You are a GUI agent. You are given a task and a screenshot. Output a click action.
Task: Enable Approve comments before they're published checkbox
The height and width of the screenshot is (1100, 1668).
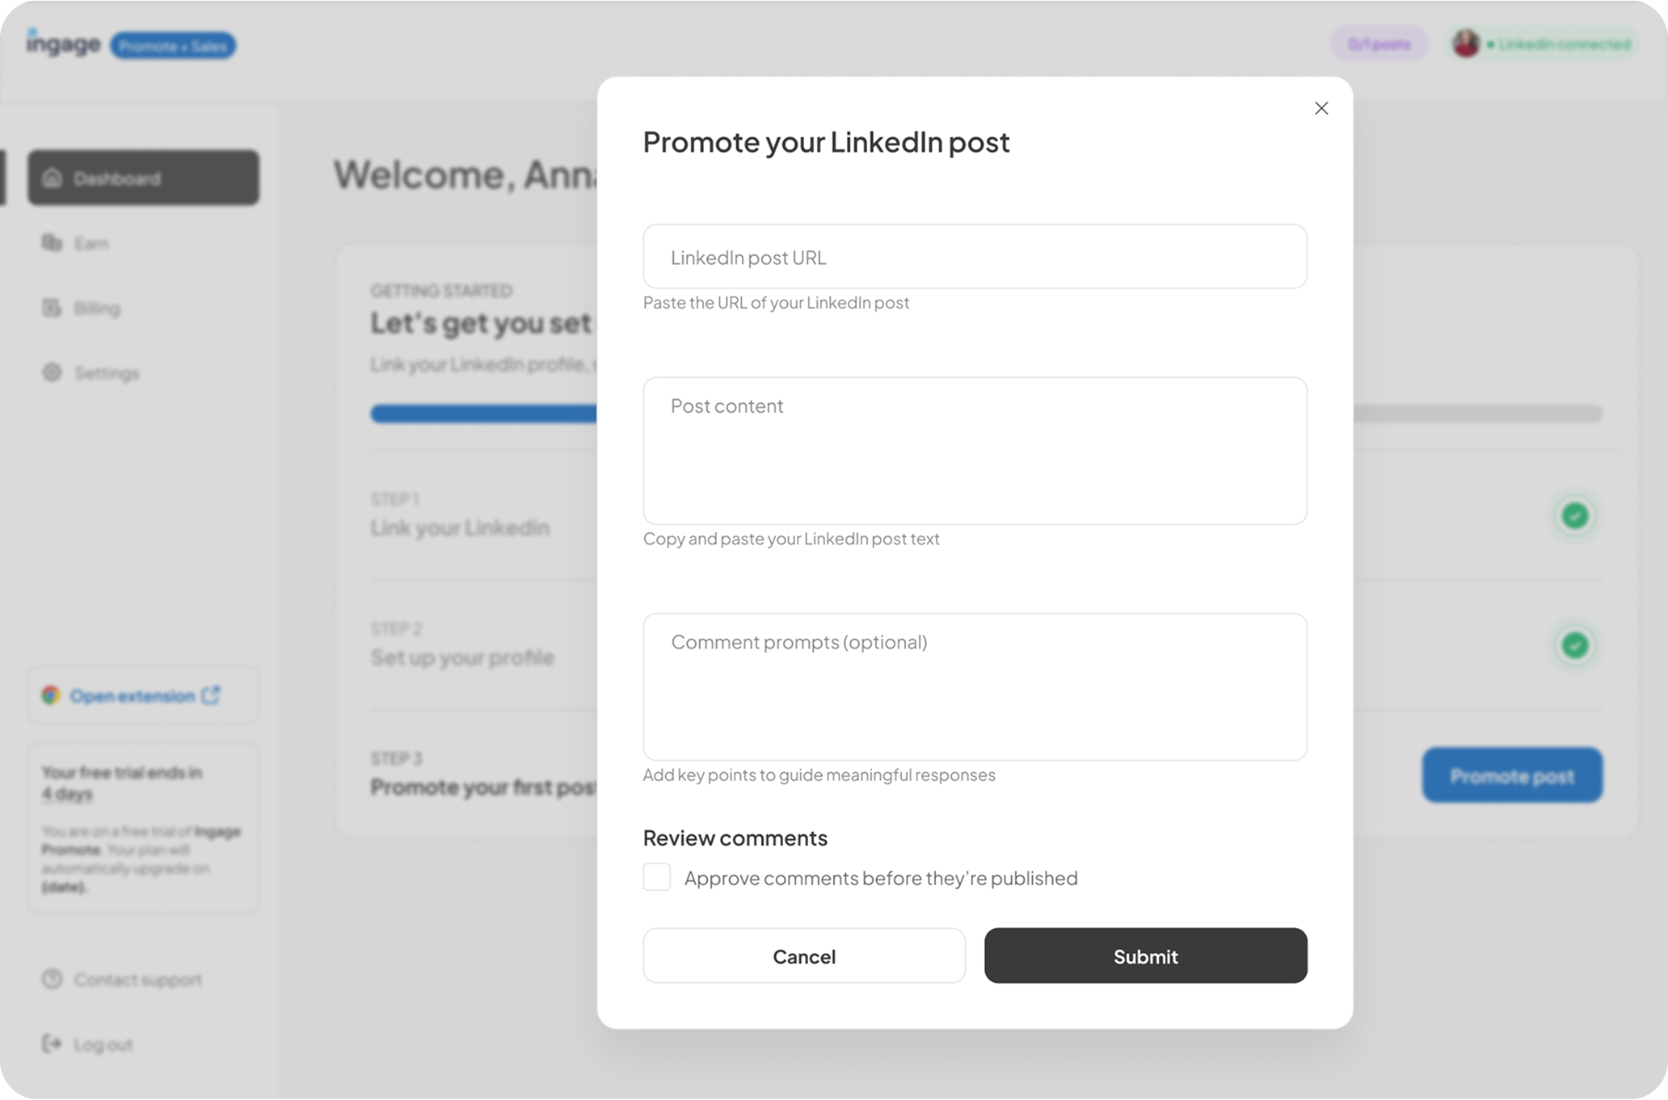[x=657, y=877]
